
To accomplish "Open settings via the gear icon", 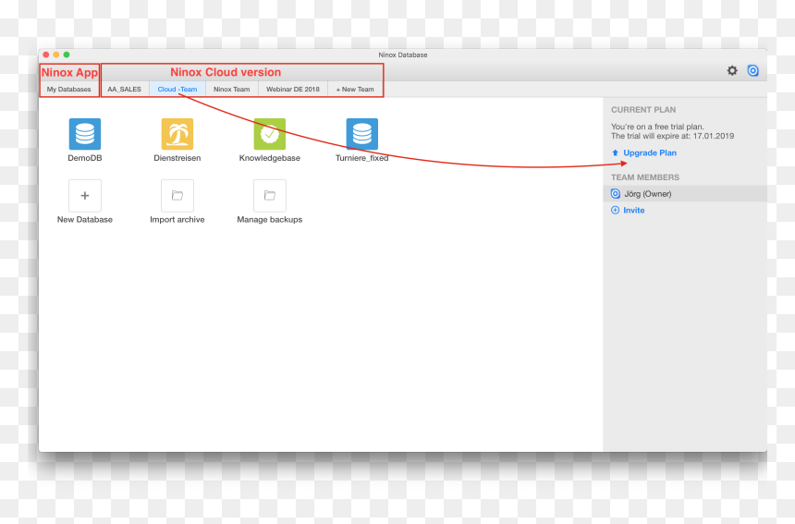I will pyautogui.click(x=732, y=71).
